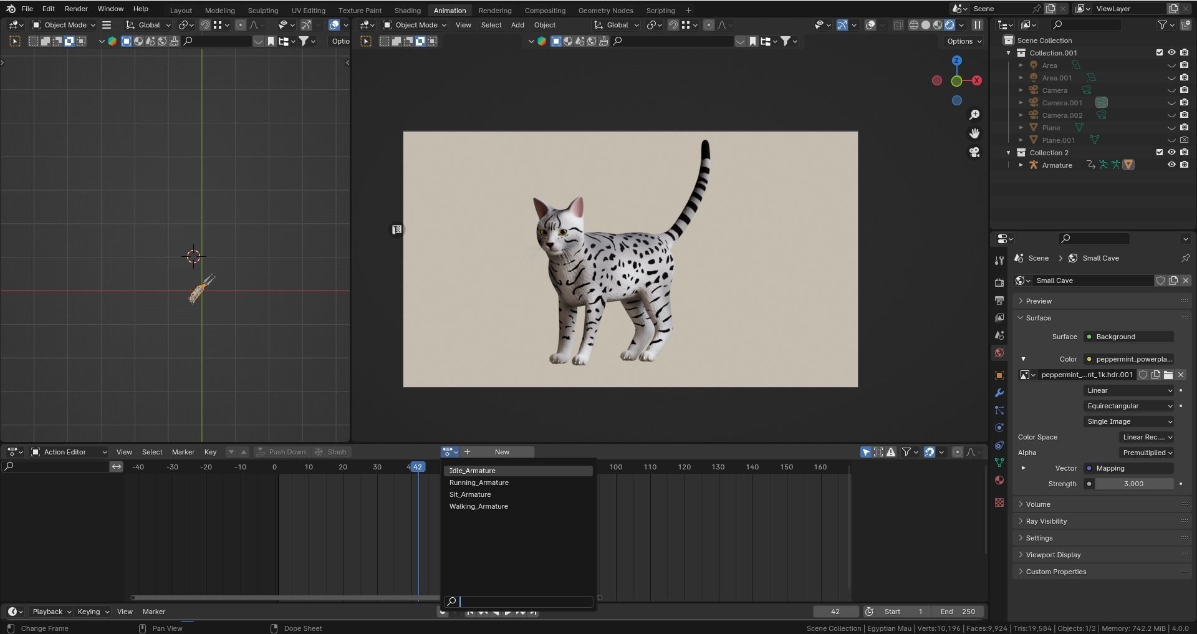Open the Material properties tab
The width and height of the screenshot is (1197, 634).
click(999, 480)
